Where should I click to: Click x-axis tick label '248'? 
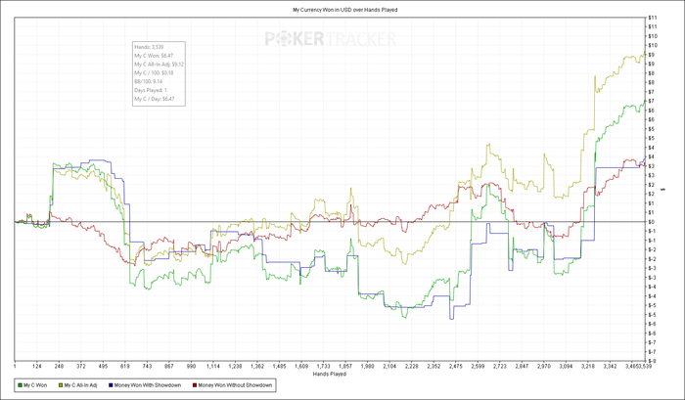point(59,367)
